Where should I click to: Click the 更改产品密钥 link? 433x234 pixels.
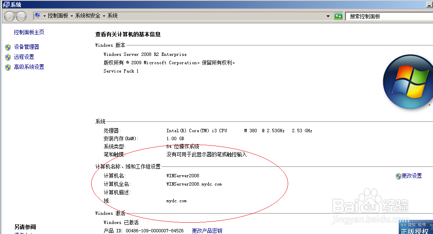(x=207, y=231)
